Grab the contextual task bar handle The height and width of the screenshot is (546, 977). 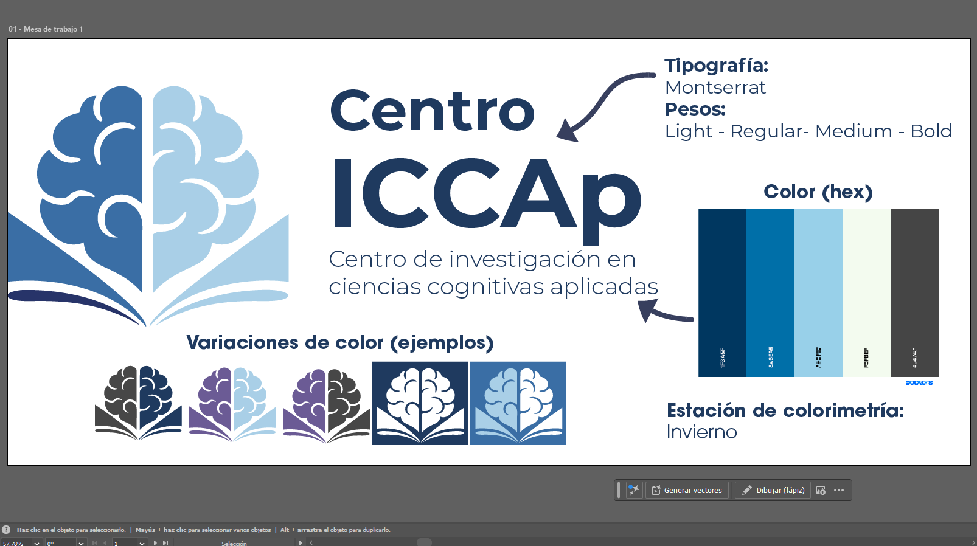click(619, 490)
